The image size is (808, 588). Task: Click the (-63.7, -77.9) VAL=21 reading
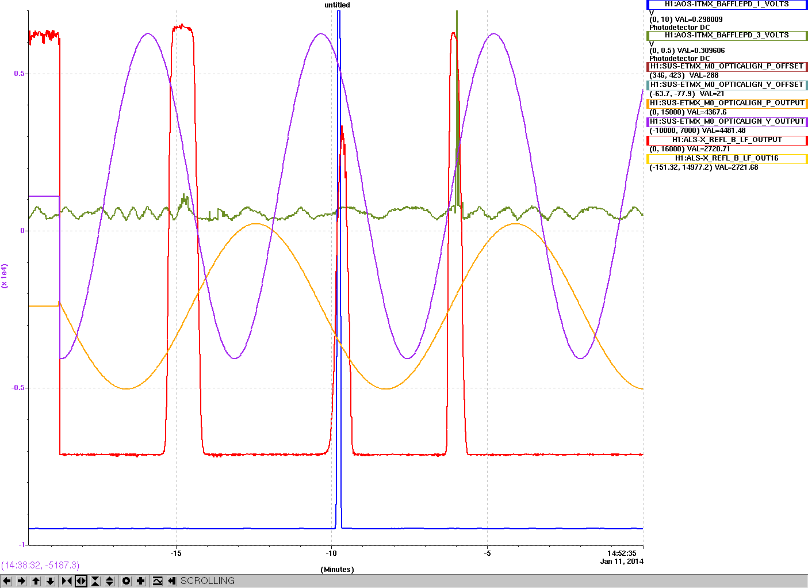pyautogui.click(x=687, y=94)
